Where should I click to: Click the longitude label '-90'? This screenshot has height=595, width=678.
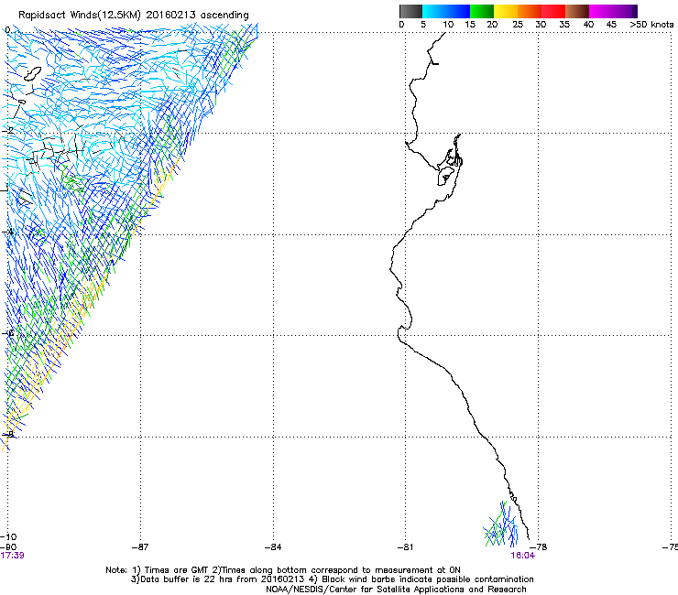pos(8,547)
